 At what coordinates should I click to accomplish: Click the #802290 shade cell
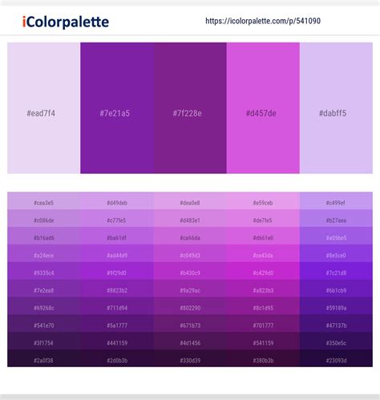coord(190,305)
